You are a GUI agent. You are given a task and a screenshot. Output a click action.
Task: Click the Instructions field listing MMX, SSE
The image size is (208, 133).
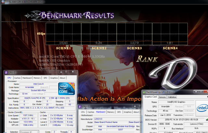point(47,108)
